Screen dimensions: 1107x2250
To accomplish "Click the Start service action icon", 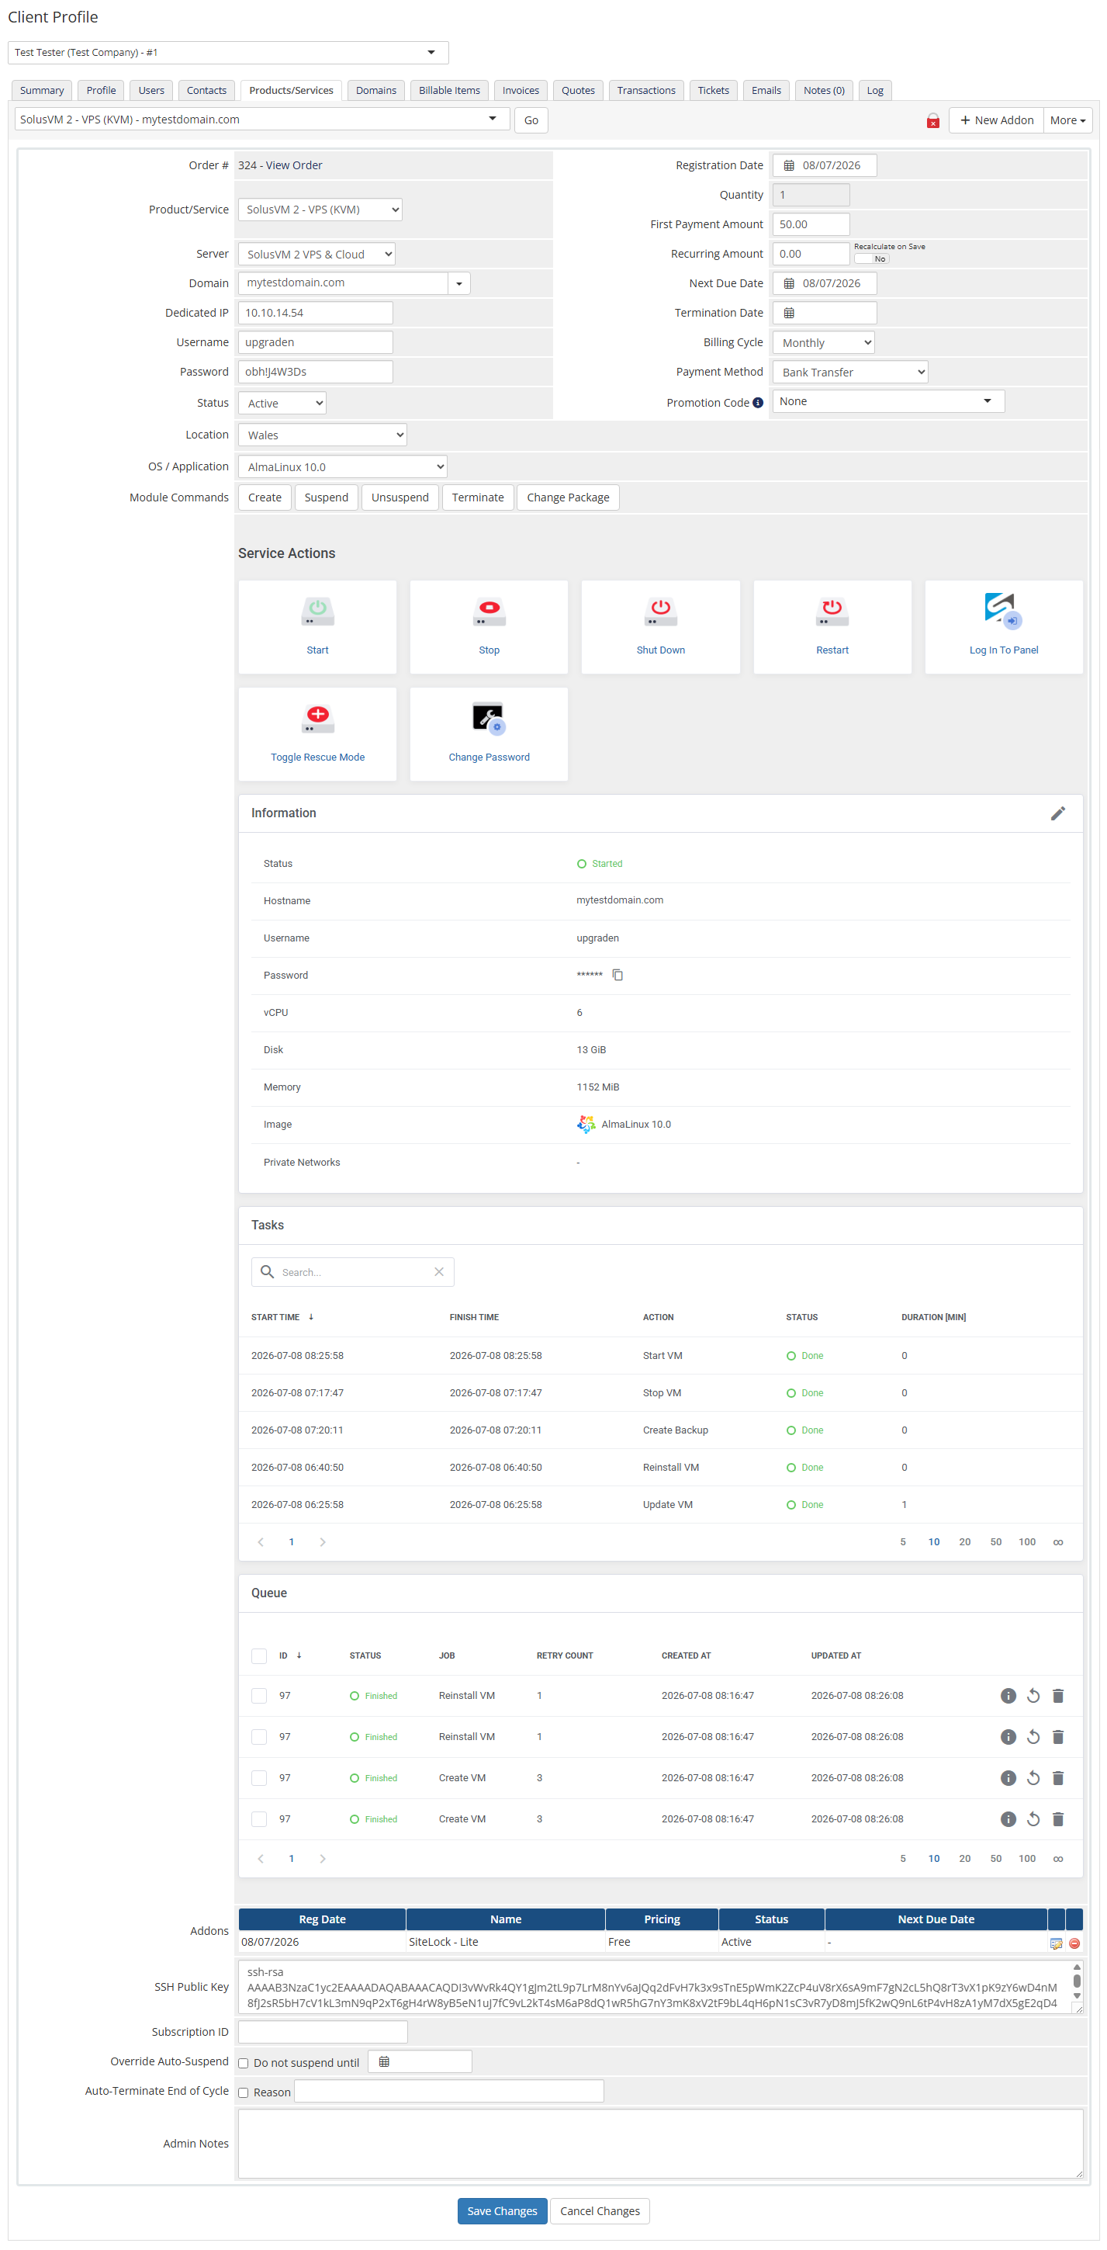I will 317,612.
